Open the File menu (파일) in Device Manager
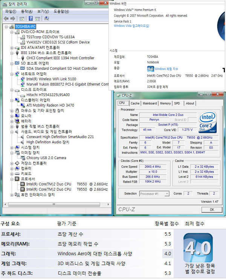This screenshot has height=279, width=226. tap(11, 12)
